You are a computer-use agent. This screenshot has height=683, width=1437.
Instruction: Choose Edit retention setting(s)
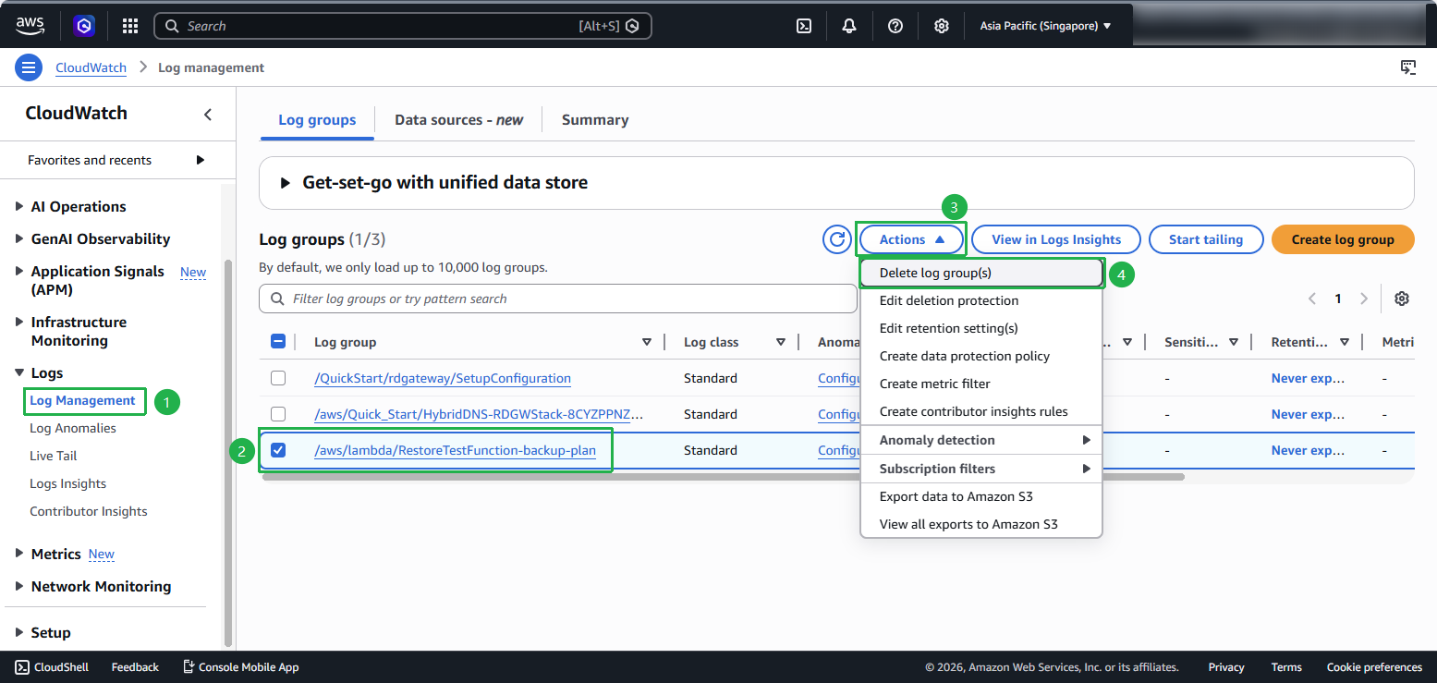click(x=981, y=328)
